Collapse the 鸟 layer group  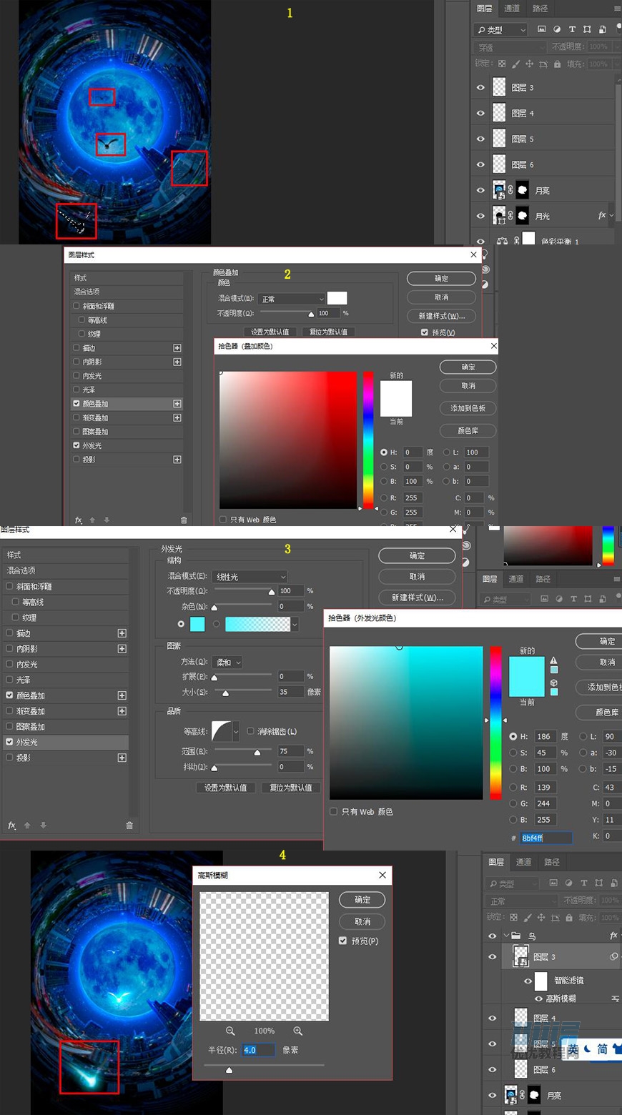tap(506, 935)
